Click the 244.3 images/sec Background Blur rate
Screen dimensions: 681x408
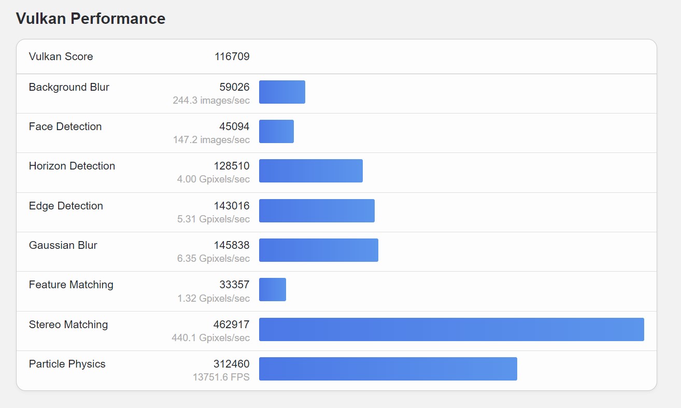click(211, 100)
